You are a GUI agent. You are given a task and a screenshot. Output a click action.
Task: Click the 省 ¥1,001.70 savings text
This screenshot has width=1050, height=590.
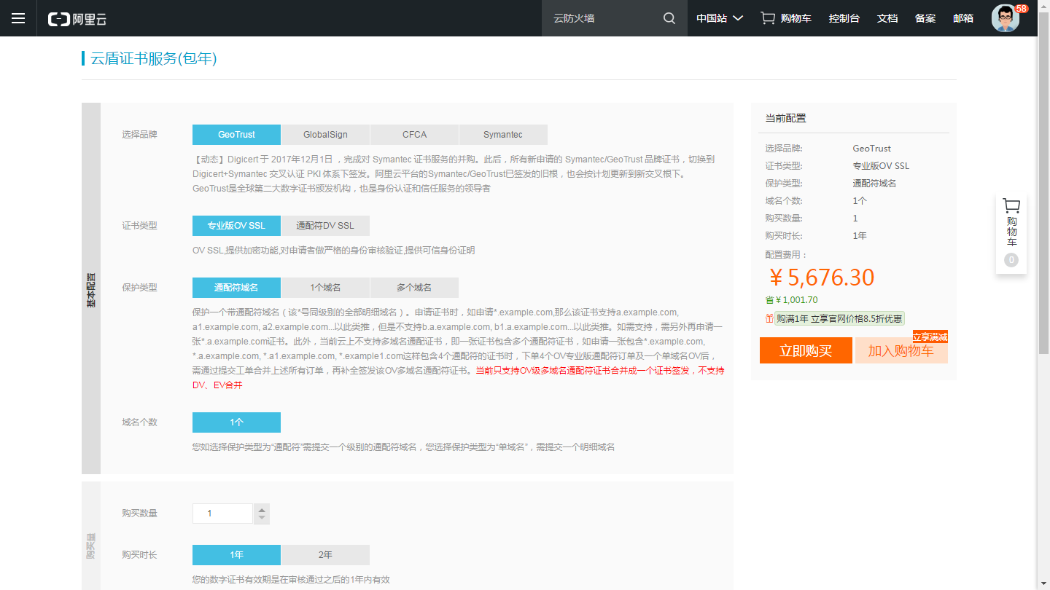coord(791,300)
